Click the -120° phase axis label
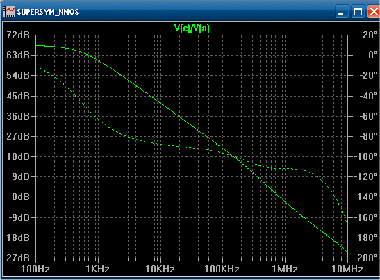Image resolution: width=380 pixels, height=280 pixels. coord(365,176)
